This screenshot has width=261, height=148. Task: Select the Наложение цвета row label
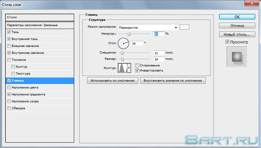point(25,87)
